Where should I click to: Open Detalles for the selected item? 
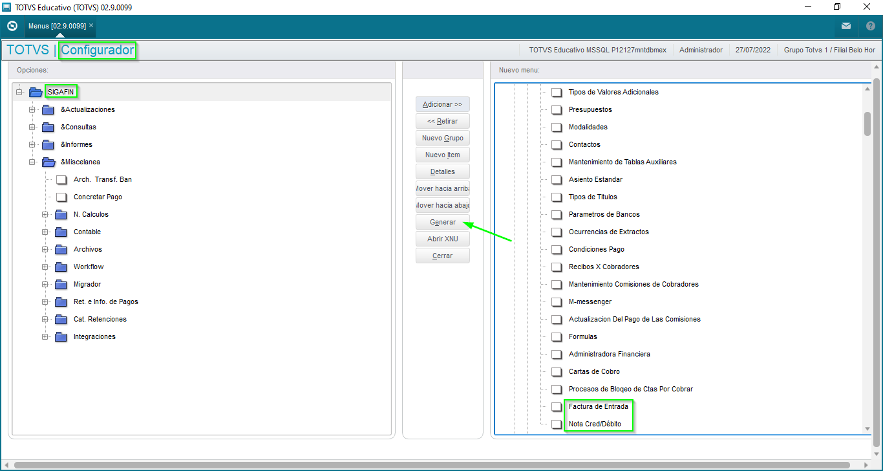(443, 171)
